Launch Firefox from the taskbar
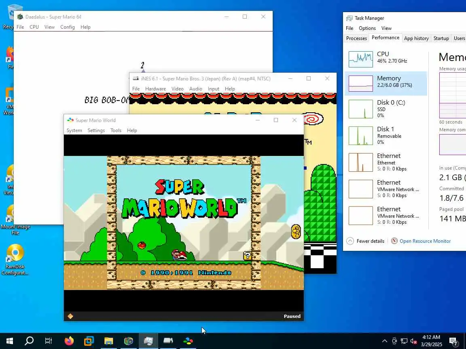The height and width of the screenshot is (349, 466). [x=69, y=341]
